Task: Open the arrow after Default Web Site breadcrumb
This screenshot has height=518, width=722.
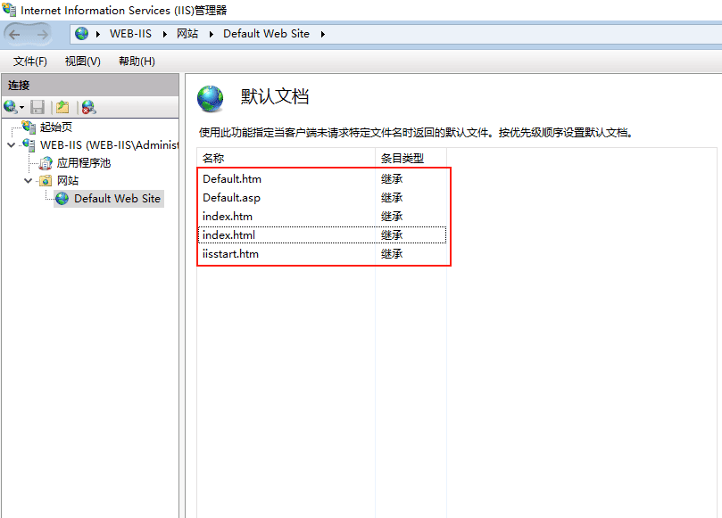Action: (323, 34)
